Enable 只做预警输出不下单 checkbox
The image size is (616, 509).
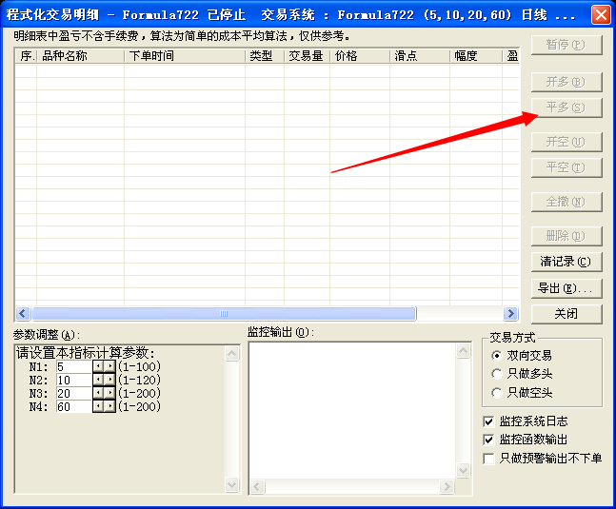coord(488,459)
